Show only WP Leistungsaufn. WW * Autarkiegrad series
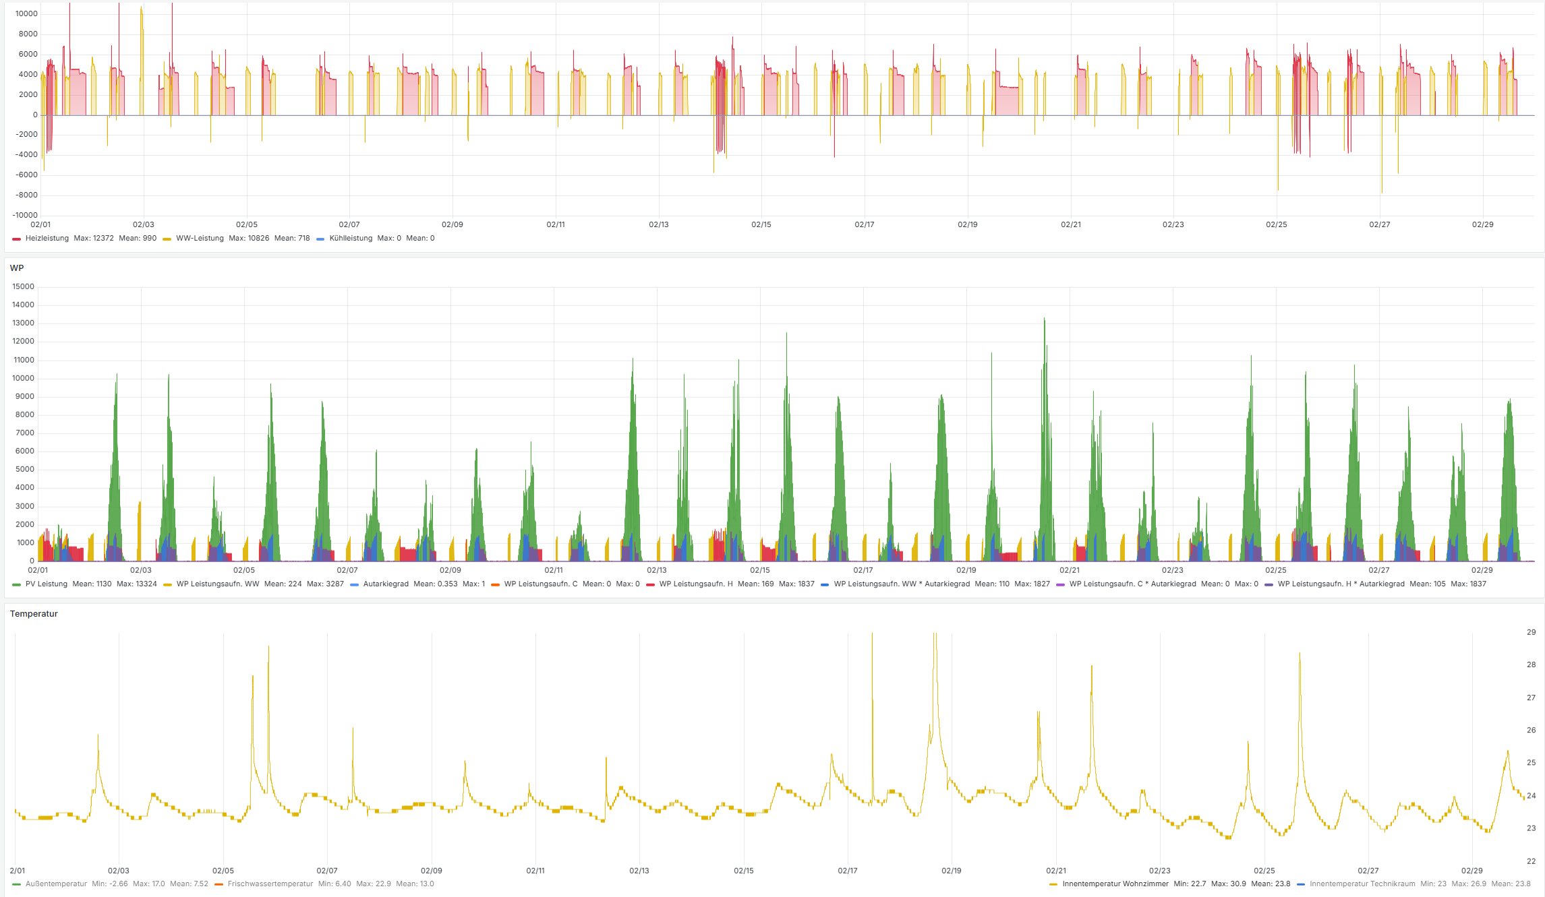 click(901, 584)
